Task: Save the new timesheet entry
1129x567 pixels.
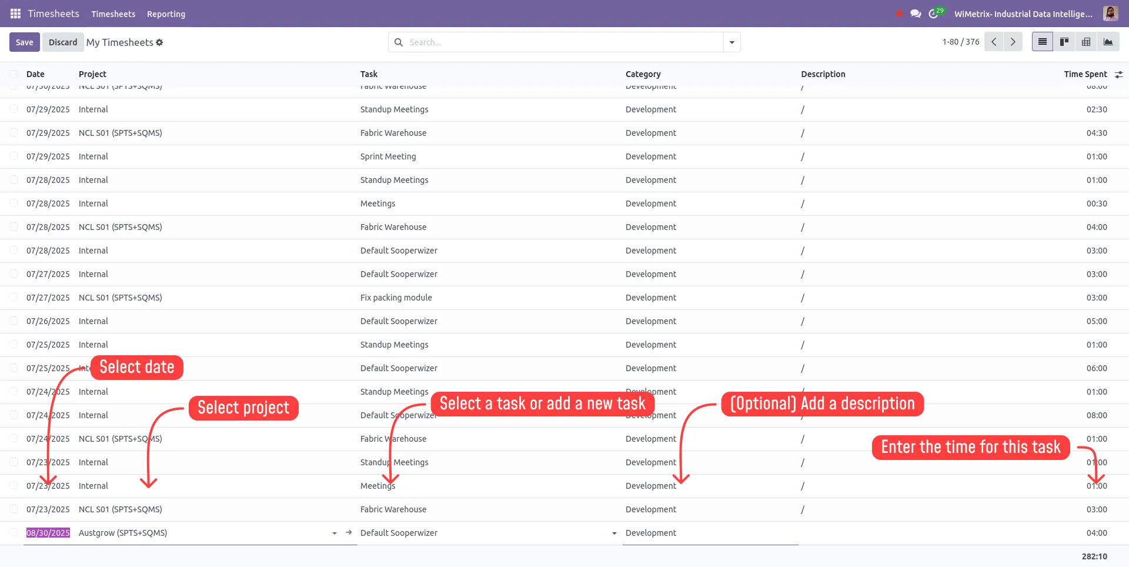Action: [24, 42]
